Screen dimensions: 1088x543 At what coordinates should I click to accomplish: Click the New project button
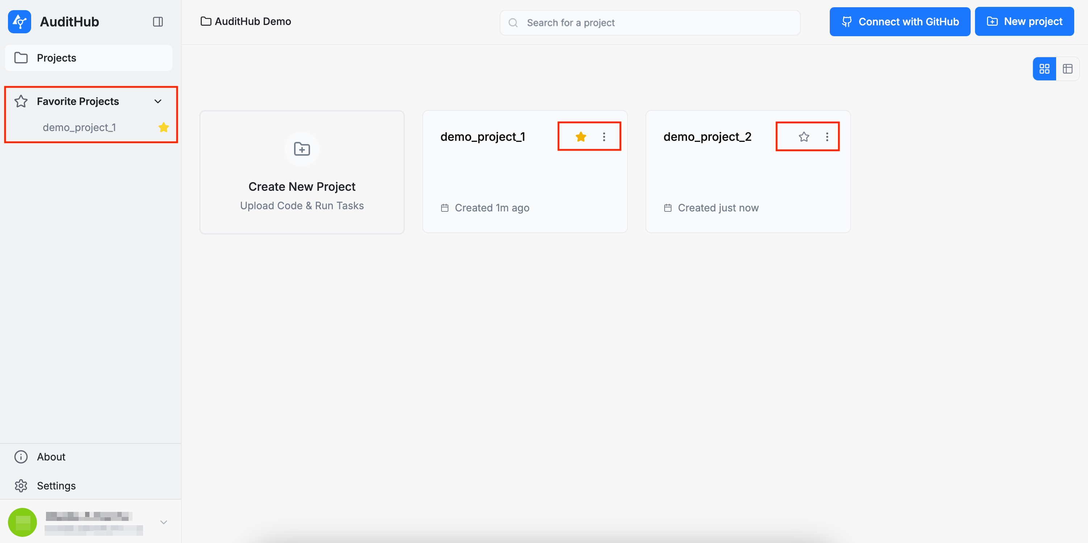(x=1024, y=21)
